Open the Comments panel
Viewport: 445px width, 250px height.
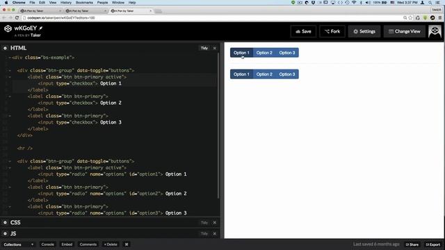[88, 244]
